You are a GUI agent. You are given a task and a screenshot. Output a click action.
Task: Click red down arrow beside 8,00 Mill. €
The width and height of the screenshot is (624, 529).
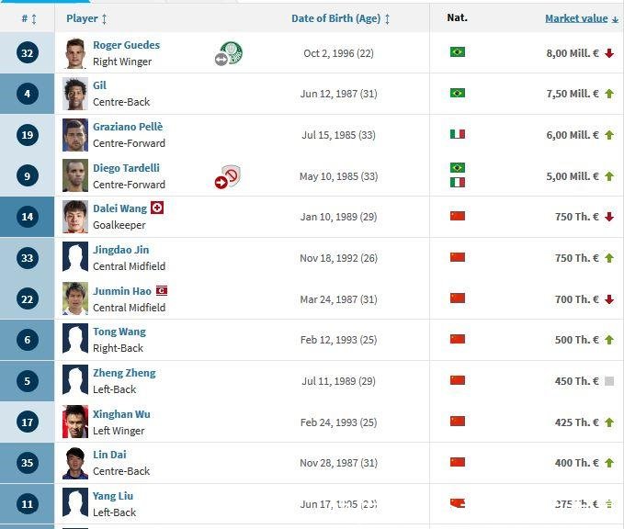click(x=609, y=53)
